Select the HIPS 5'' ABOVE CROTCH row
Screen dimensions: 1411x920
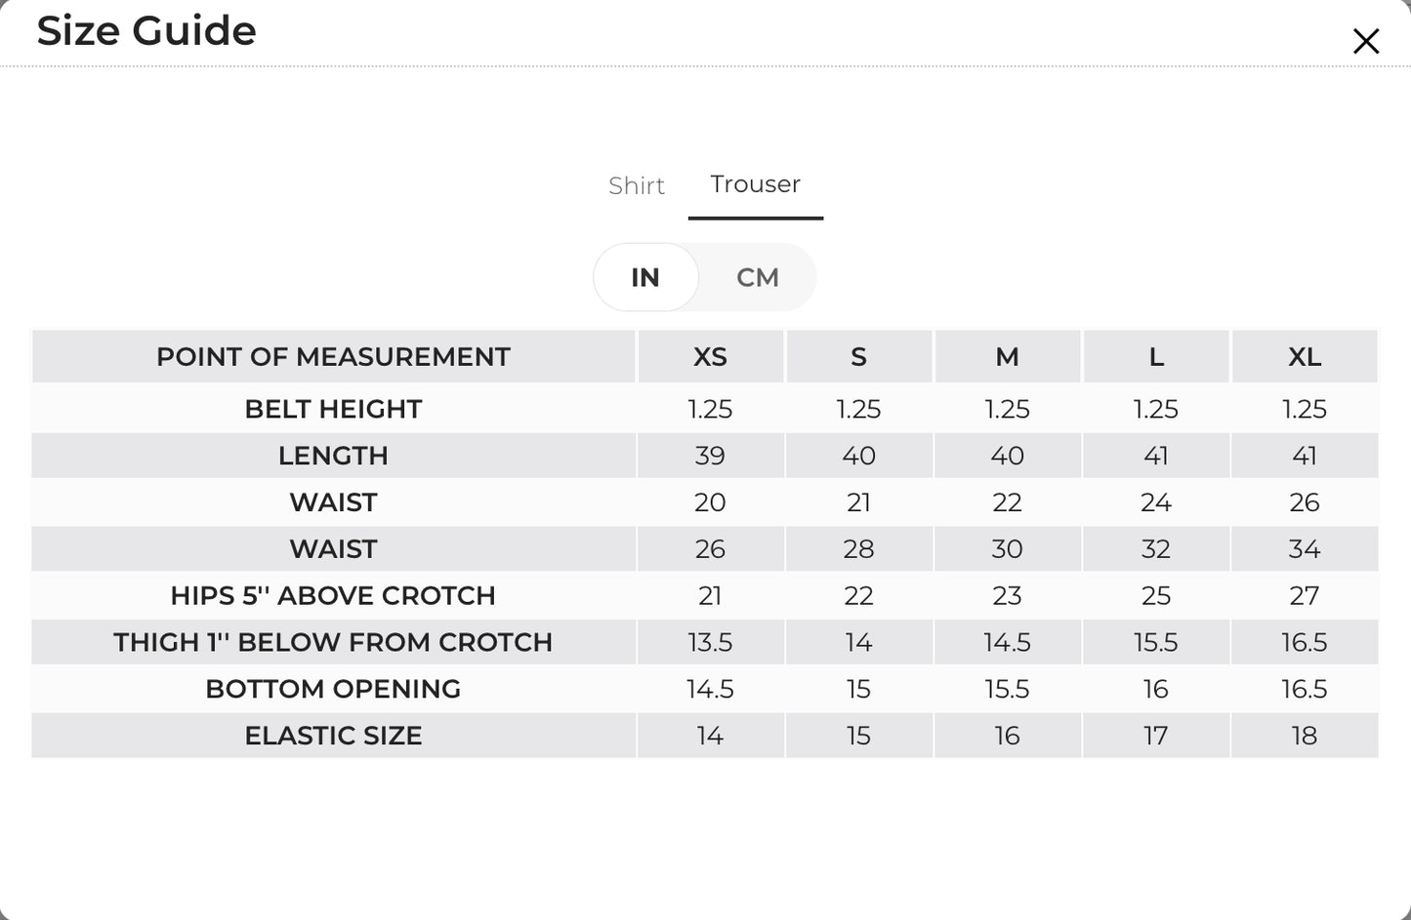705,595
